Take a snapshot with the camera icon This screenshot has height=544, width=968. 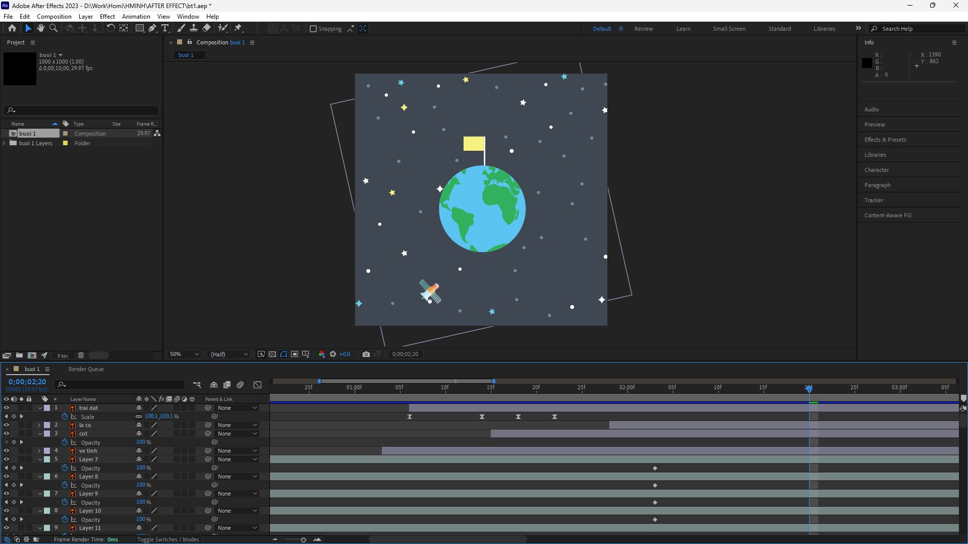(366, 354)
